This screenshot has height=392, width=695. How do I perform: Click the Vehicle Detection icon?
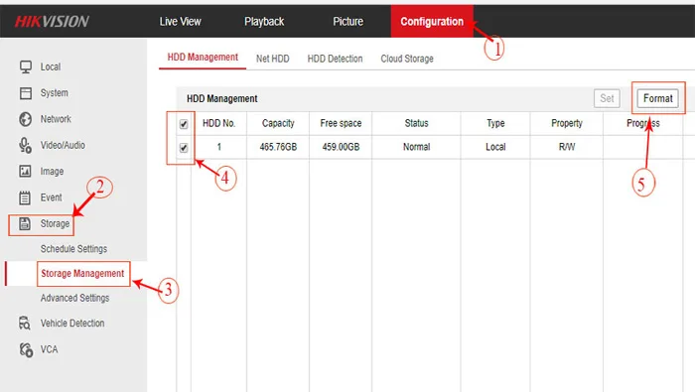(25, 324)
